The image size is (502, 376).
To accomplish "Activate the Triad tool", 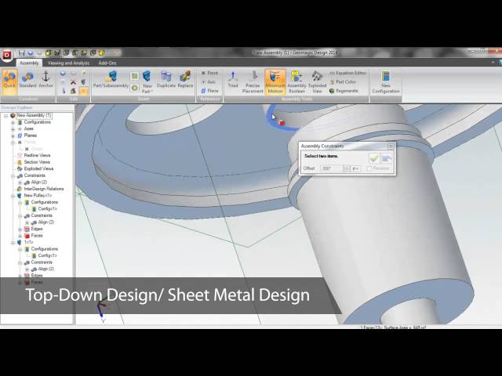I will tap(233, 81).
